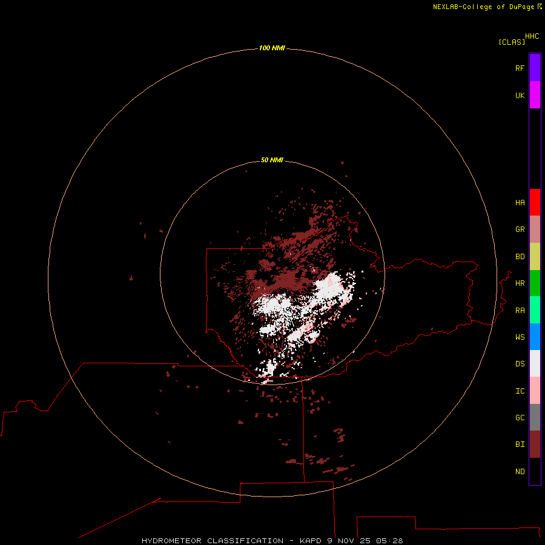This screenshot has height=545, width=545.
Task: Click the 100 NMI range ring label
Action: [x=272, y=48]
